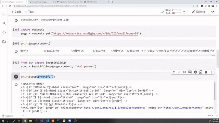Open the Files folder sidebar icon

click(x=4, y=42)
